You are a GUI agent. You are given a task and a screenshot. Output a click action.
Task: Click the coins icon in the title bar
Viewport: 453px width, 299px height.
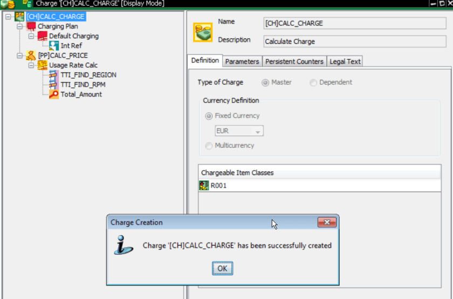pos(8,4)
